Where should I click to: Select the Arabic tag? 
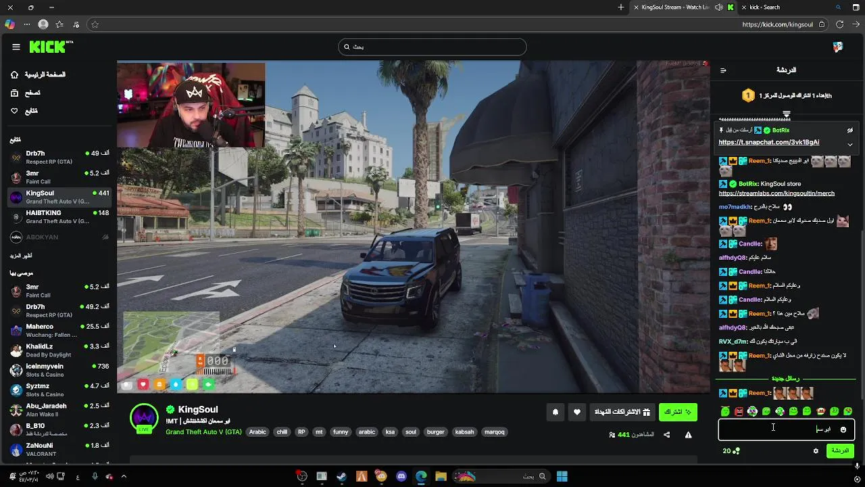[257, 432]
